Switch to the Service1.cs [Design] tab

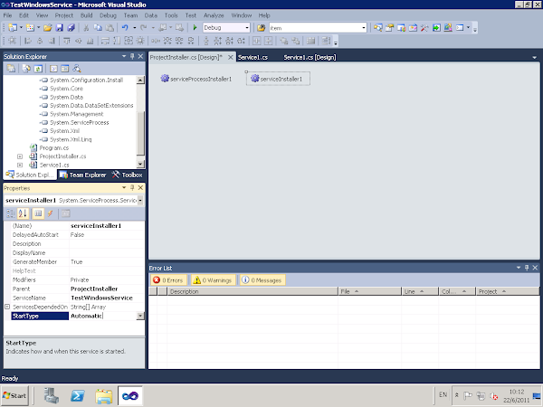coord(310,58)
